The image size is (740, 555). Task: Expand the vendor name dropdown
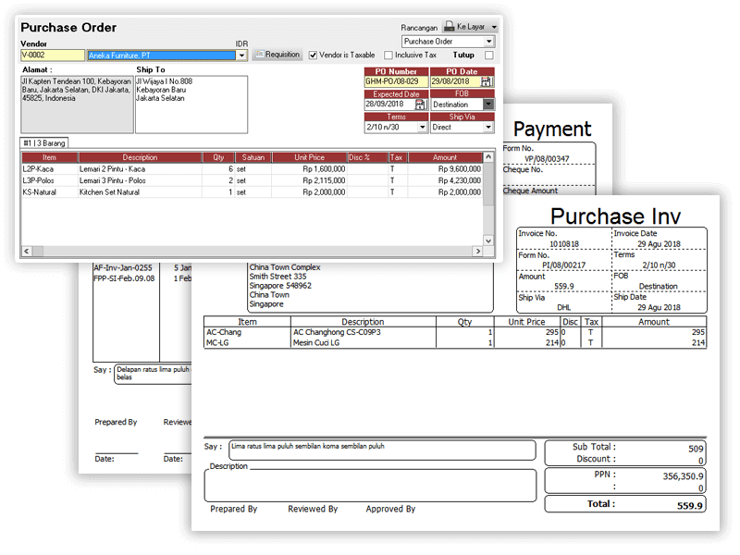tap(241, 55)
